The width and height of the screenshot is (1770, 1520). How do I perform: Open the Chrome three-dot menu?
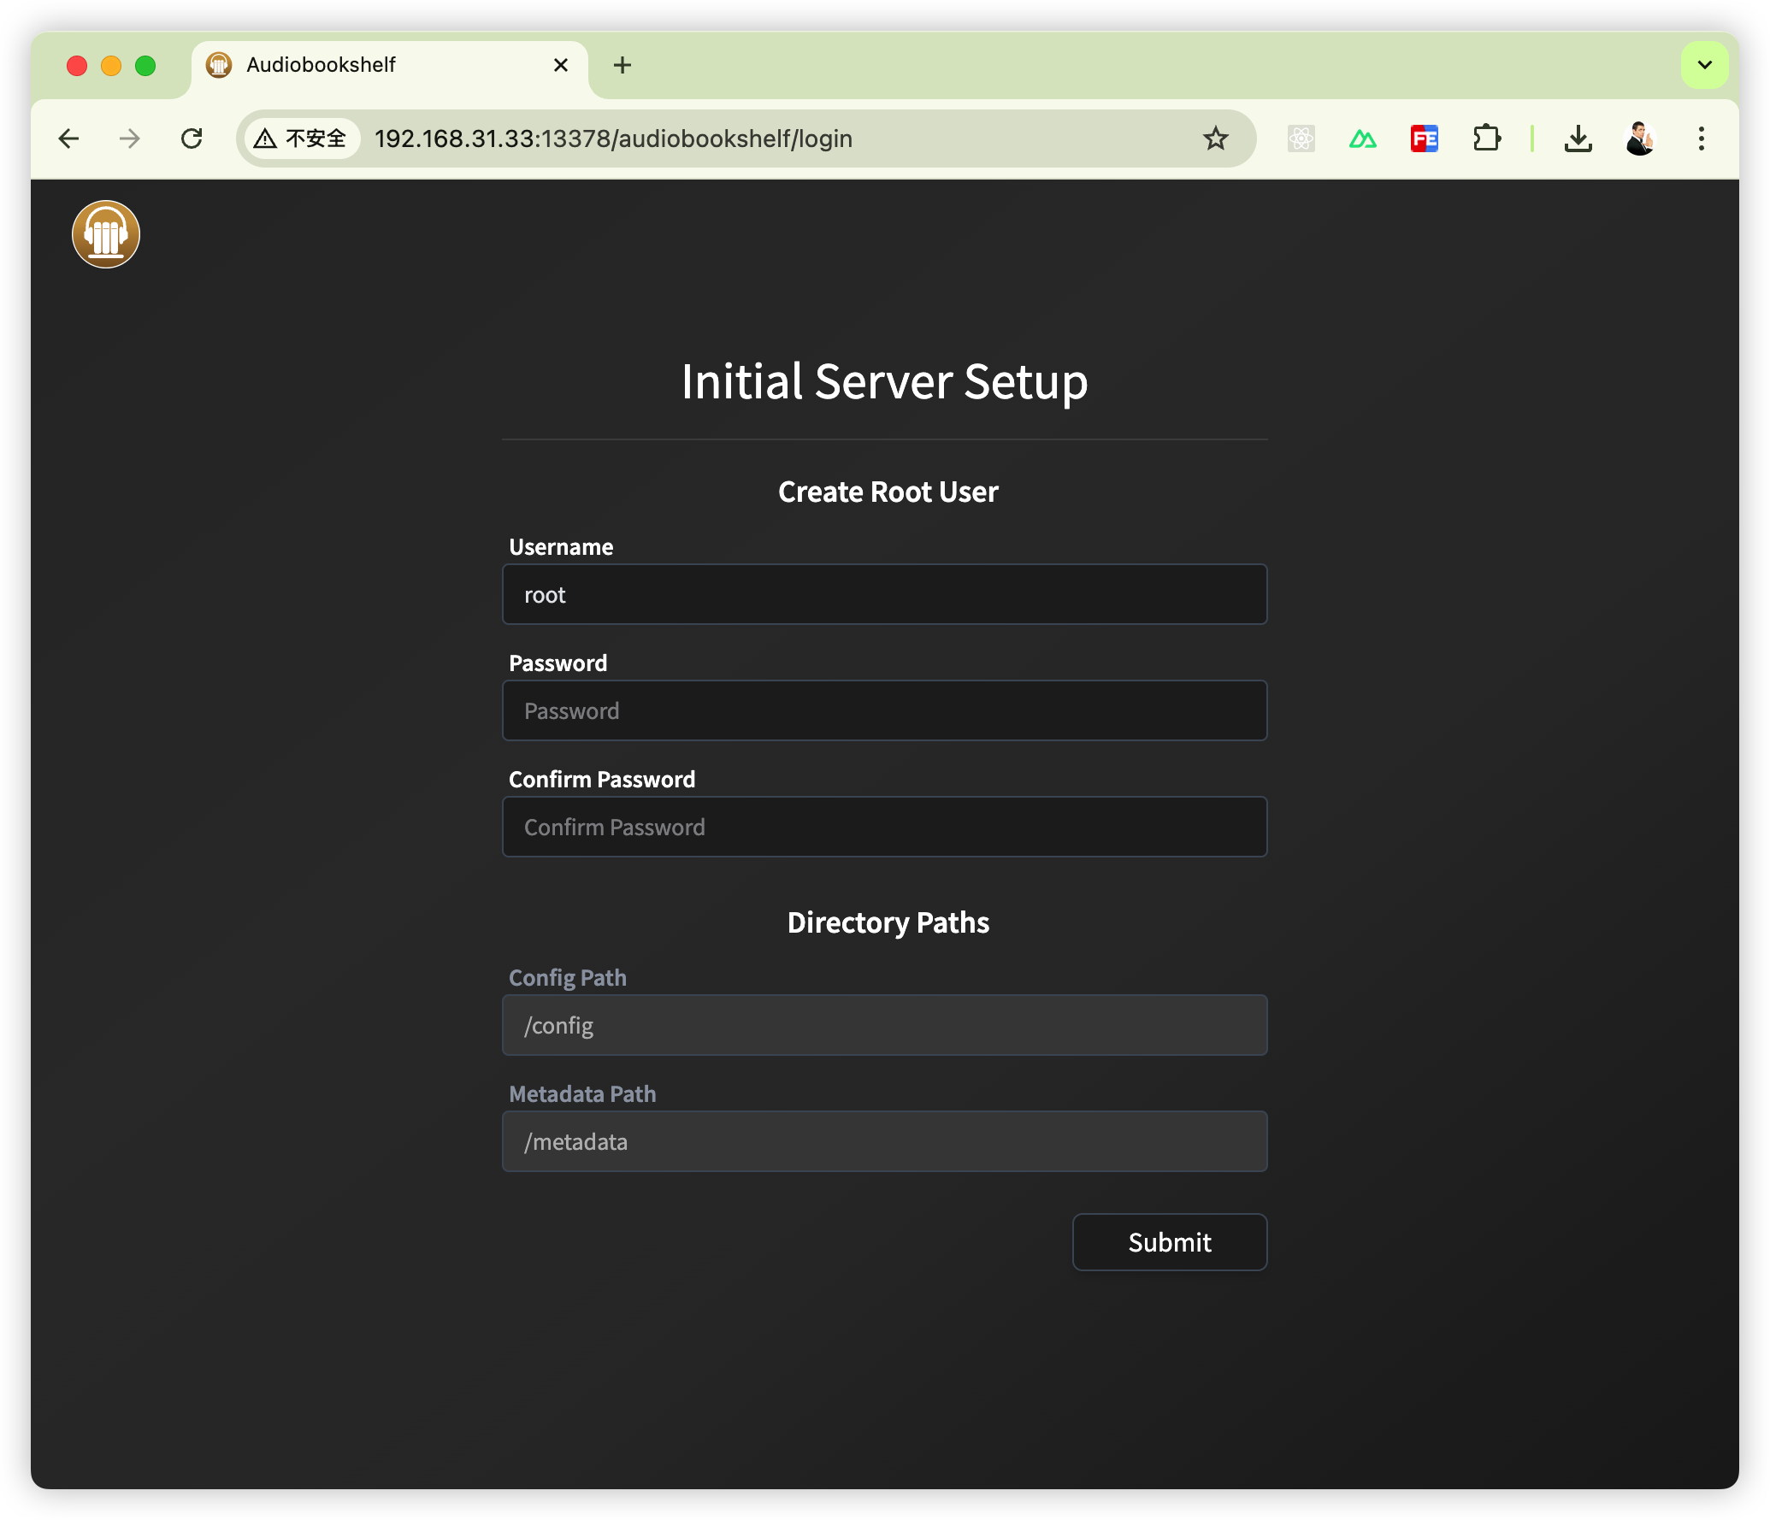click(1701, 138)
